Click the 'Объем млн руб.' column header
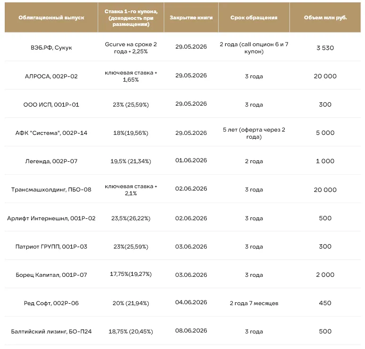Viewport: 365px width, 349px height. [x=325, y=17]
